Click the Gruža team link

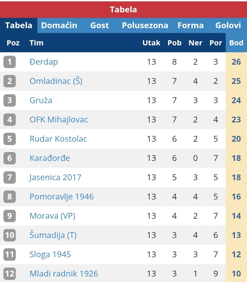click(41, 100)
